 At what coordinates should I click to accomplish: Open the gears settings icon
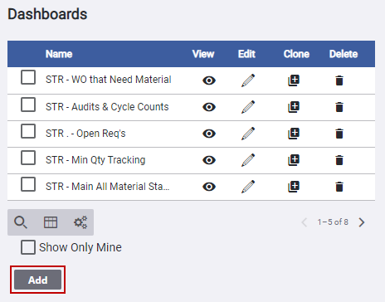coord(80,222)
